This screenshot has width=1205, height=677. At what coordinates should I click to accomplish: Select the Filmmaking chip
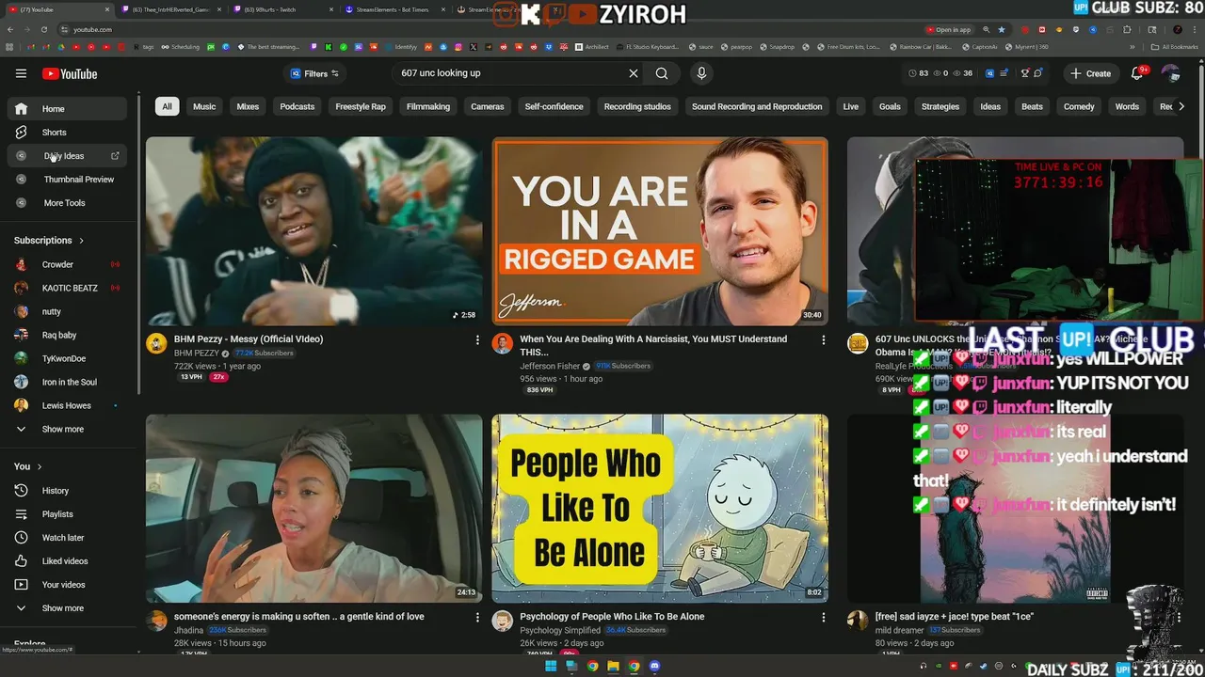coord(428,106)
